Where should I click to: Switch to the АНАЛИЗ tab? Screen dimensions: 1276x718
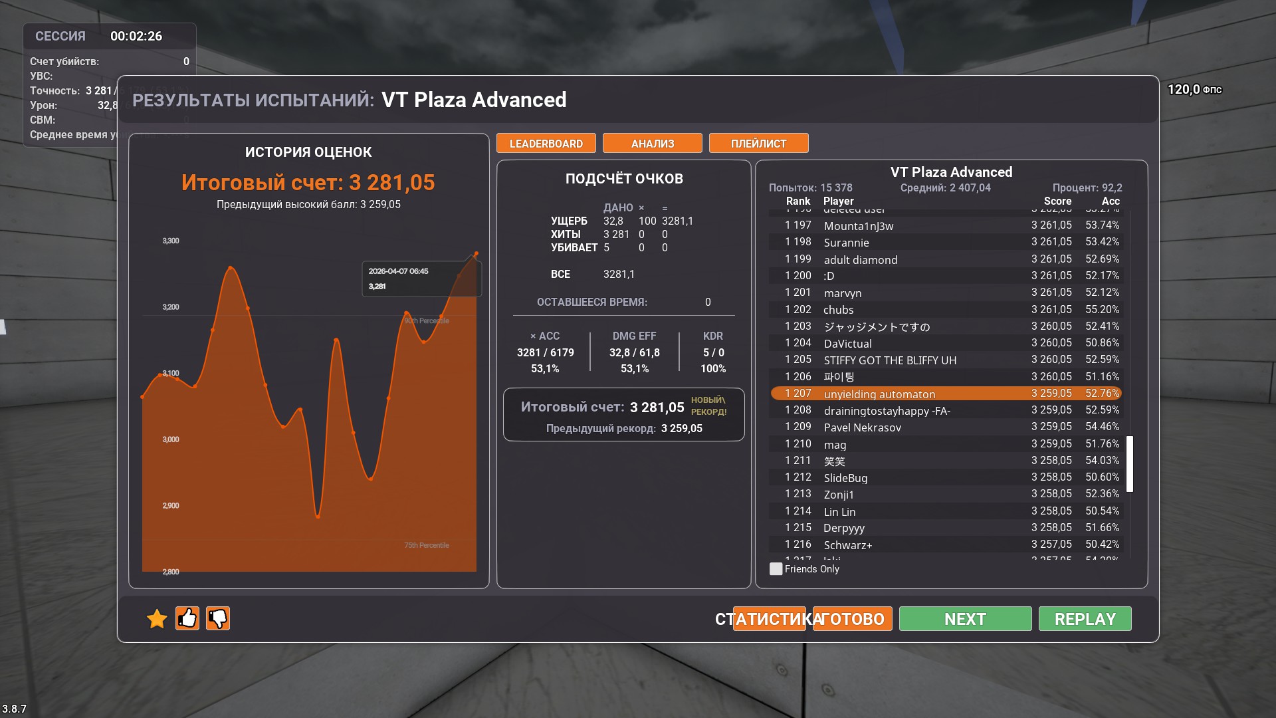coord(652,144)
